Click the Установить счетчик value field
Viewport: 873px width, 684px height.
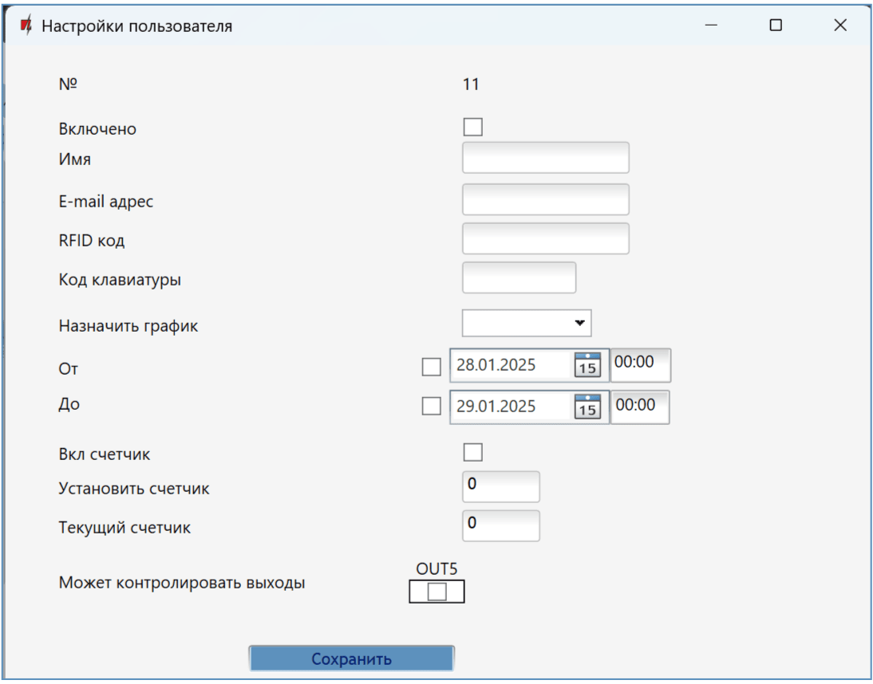tap(500, 486)
